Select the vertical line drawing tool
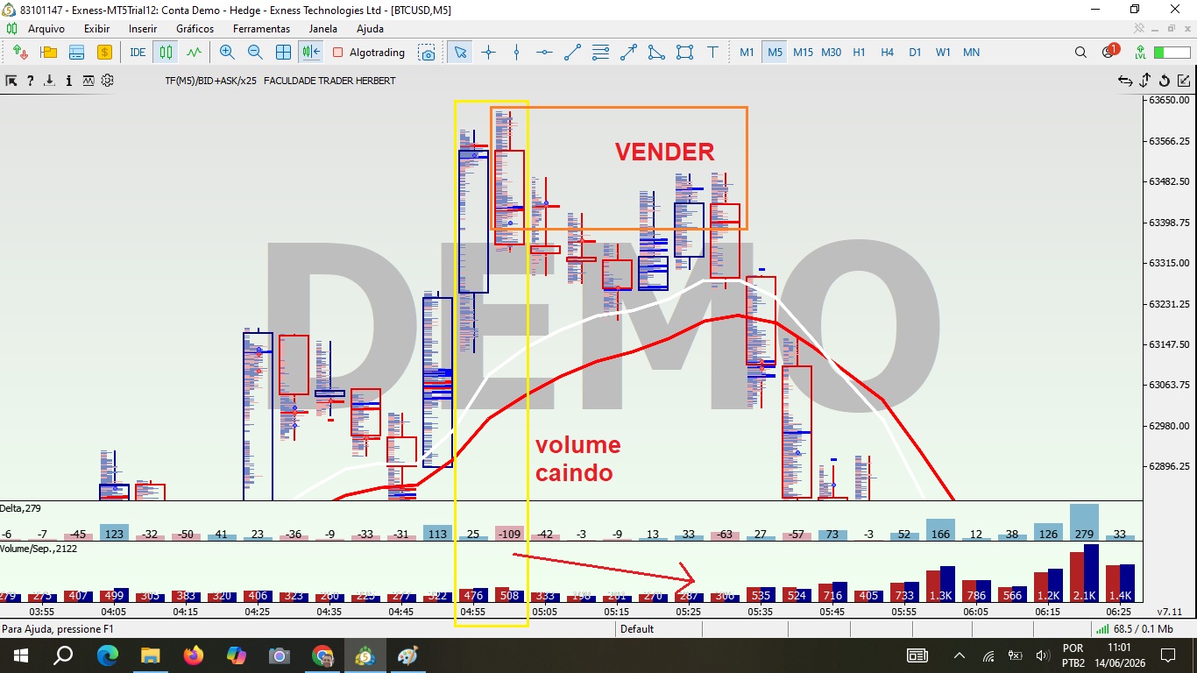This screenshot has height=673, width=1197. pyautogui.click(x=516, y=53)
